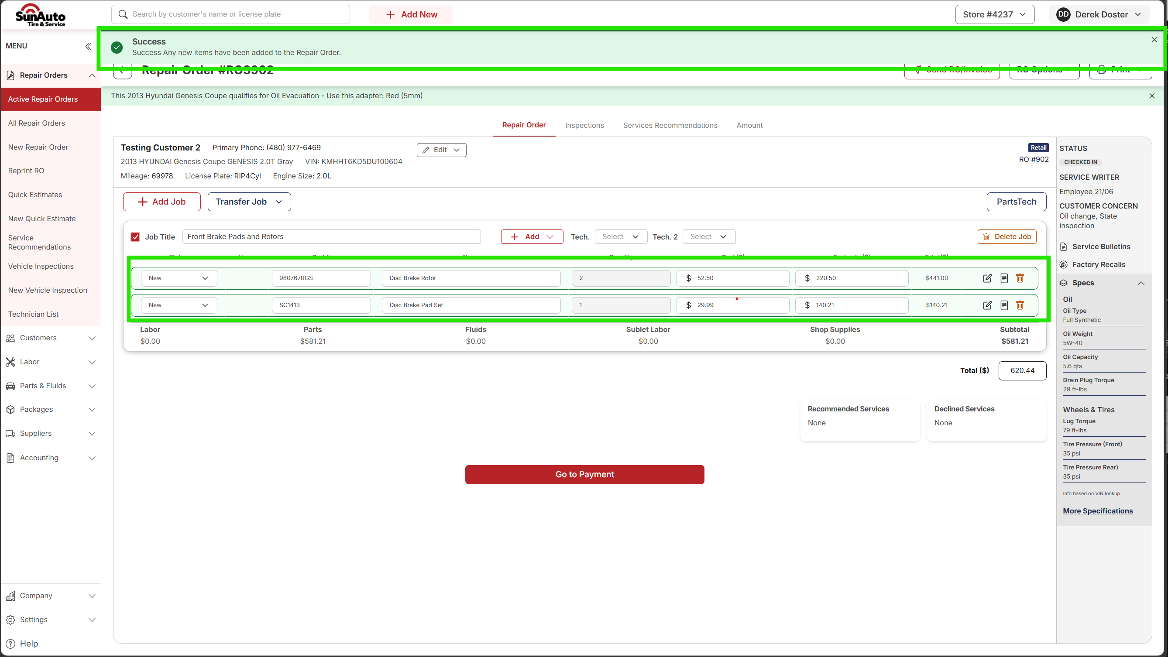Open the Edit customer dropdown

coord(441,150)
